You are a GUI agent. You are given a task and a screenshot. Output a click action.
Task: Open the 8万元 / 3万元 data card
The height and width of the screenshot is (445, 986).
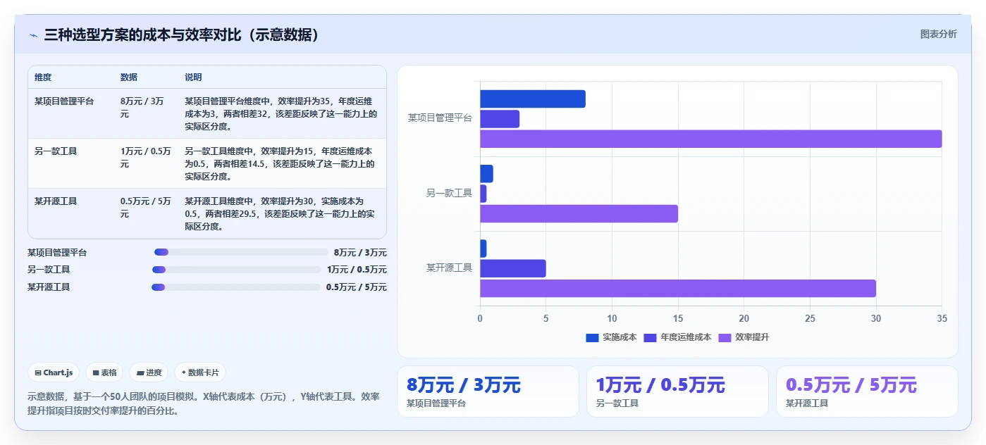pyautogui.click(x=488, y=391)
